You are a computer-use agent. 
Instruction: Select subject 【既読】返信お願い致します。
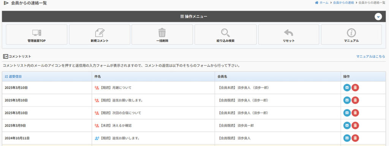coord(121,100)
